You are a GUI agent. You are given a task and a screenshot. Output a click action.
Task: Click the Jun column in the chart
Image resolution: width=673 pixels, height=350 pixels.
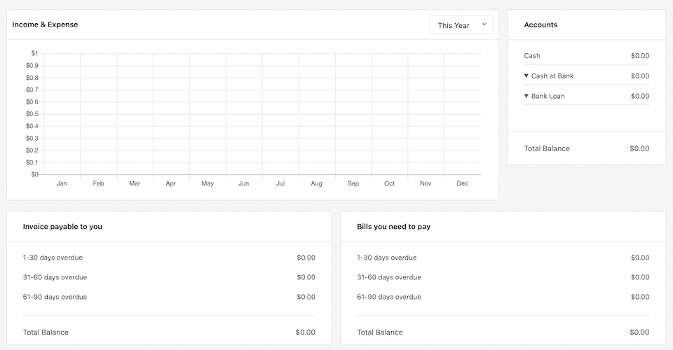(x=244, y=112)
